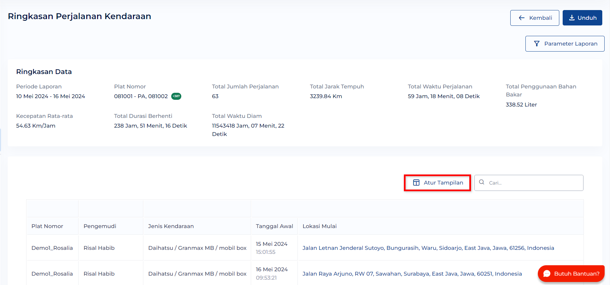Click idle time value 11543418 Jam
The height and width of the screenshot is (285, 610).
[248, 130]
